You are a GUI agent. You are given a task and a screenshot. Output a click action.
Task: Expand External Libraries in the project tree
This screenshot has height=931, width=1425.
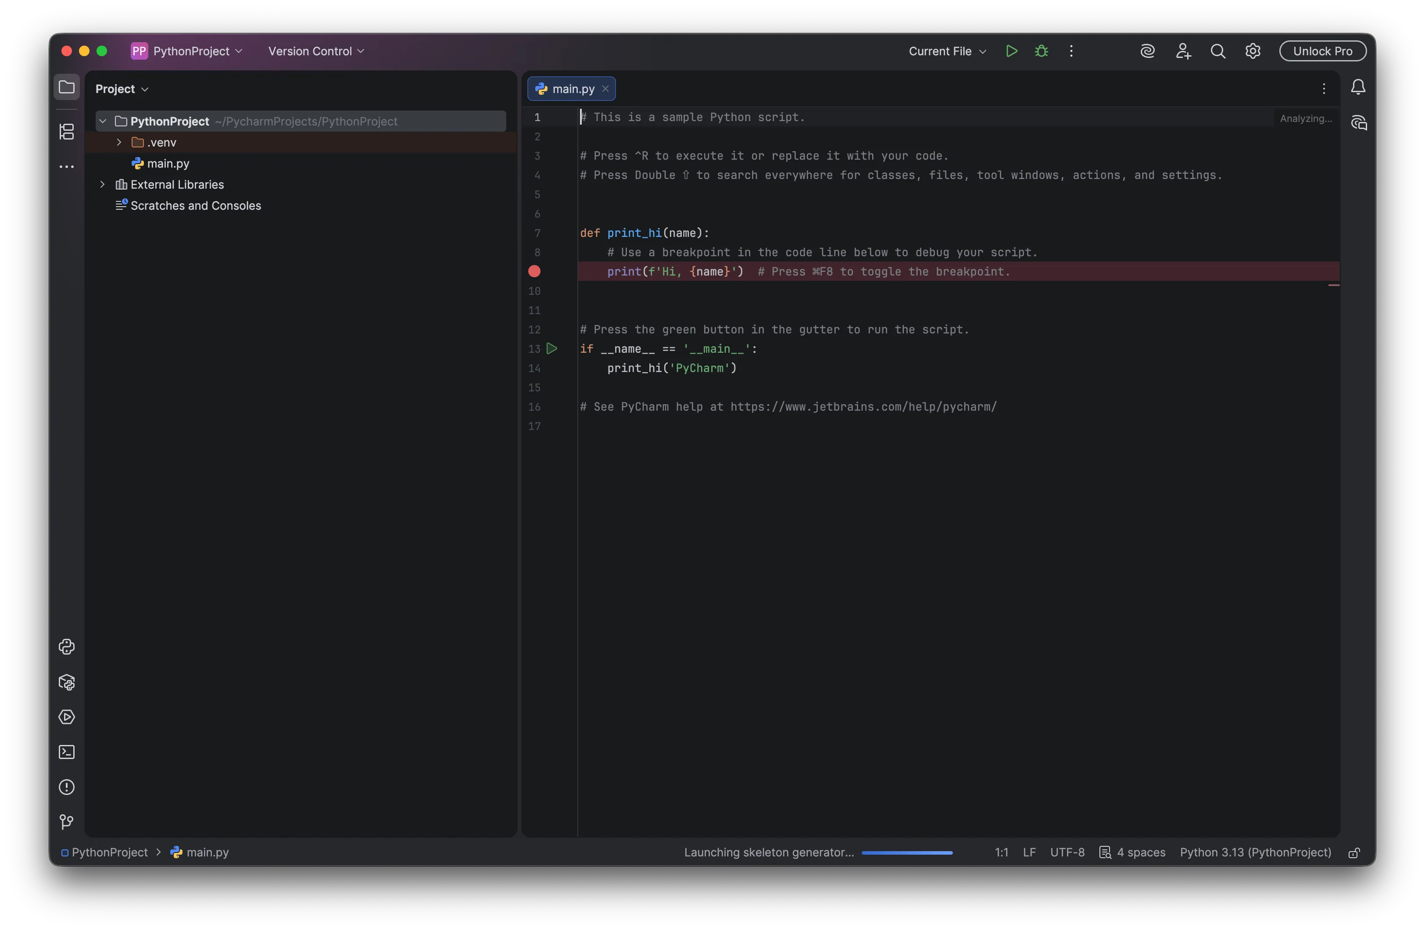pos(102,184)
